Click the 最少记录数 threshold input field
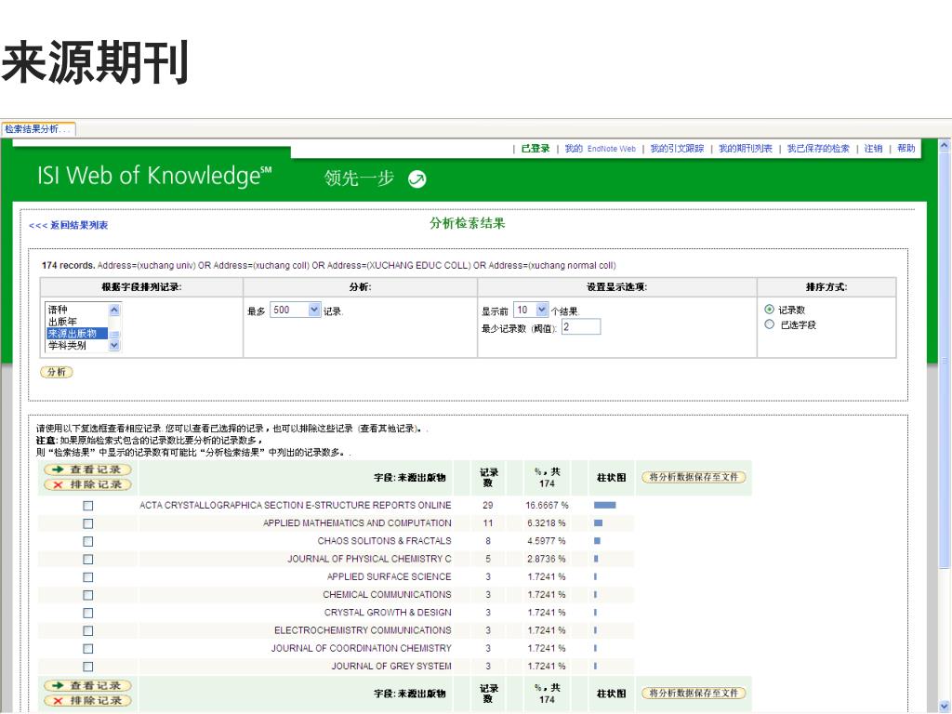Viewport: 952px width, 714px height. coord(581,327)
